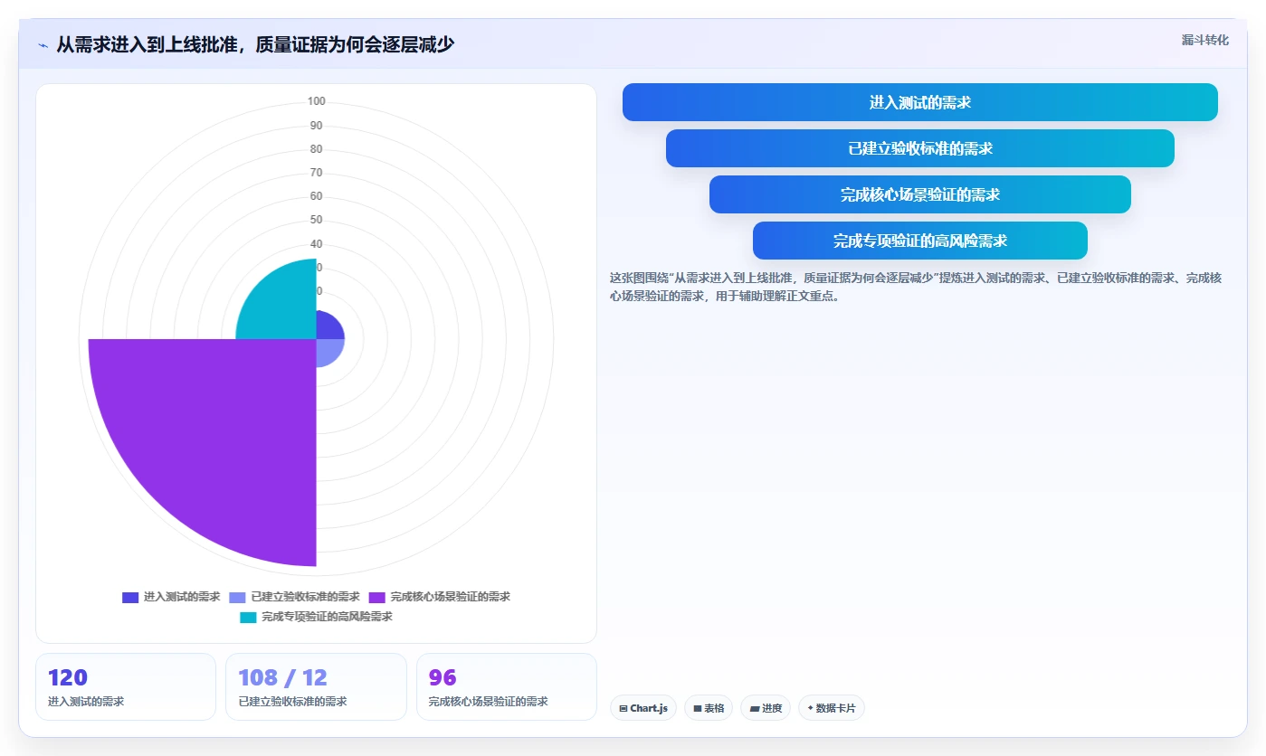The width and height of the screenshot is (1266, 756).
Task: Toggle legend swatch for 完成专项验证的高风险需求
Action: click(248, 617)
